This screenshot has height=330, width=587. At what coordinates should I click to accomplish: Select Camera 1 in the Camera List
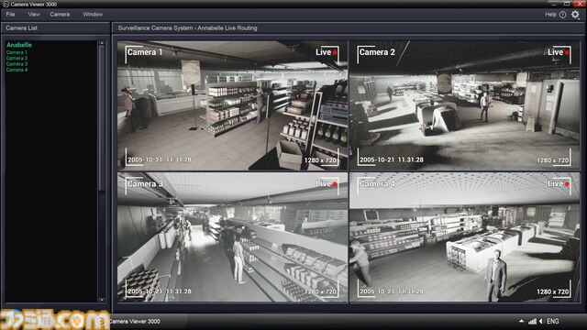17,52
